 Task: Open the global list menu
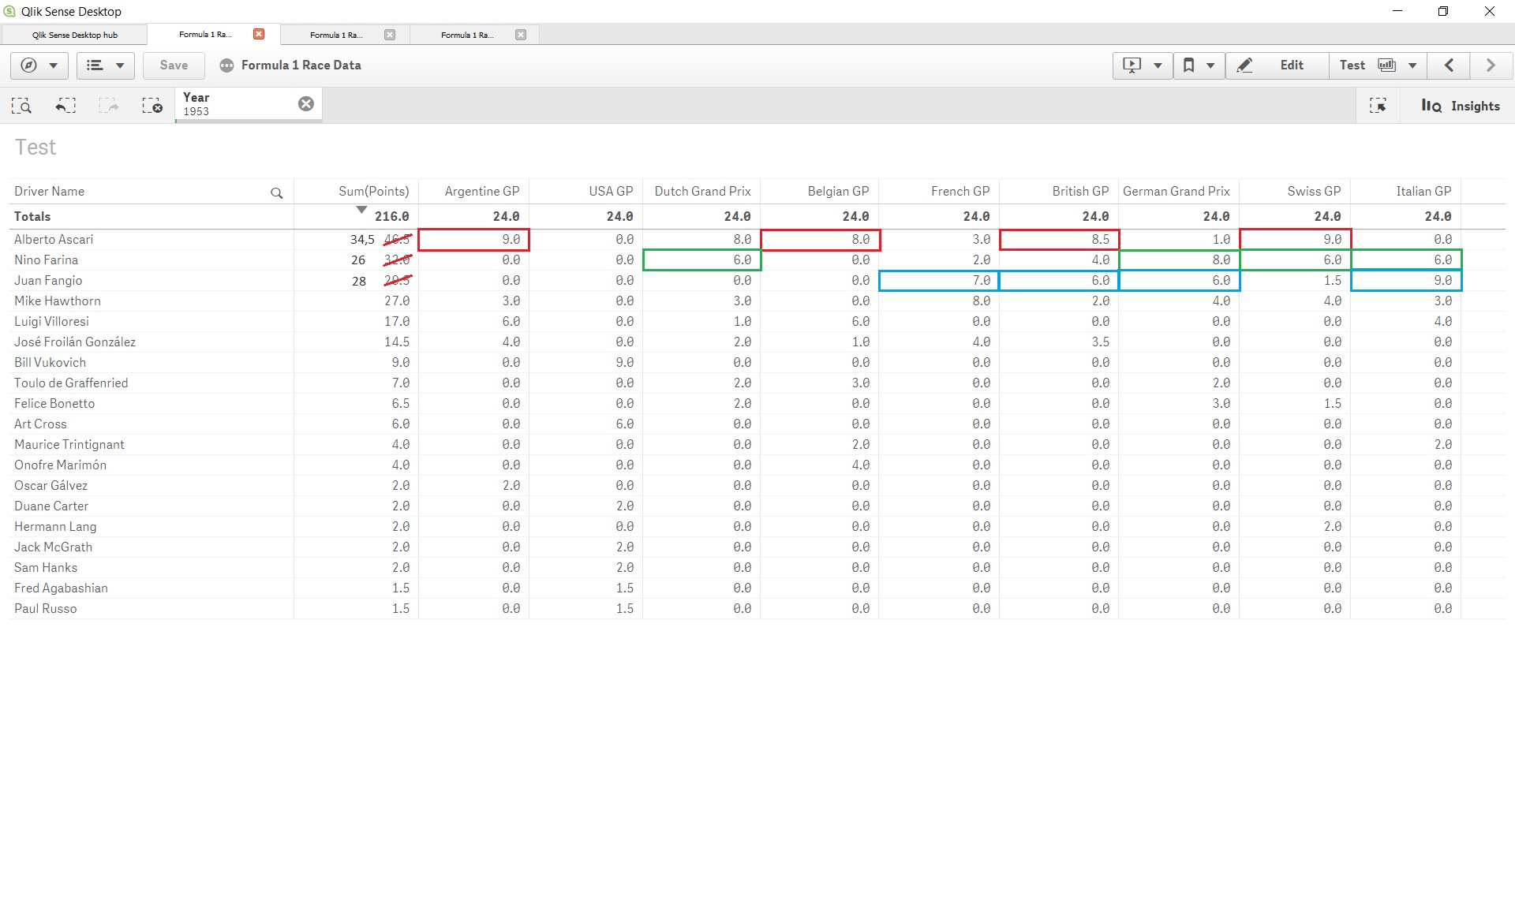click(105, 65)
